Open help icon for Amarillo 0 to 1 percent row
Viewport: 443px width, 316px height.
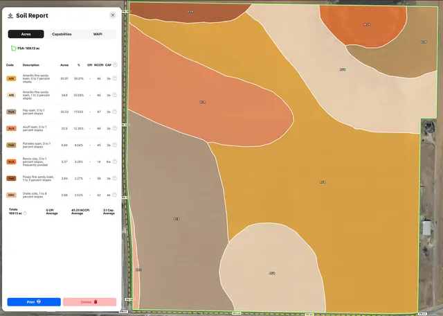(115, 78)
